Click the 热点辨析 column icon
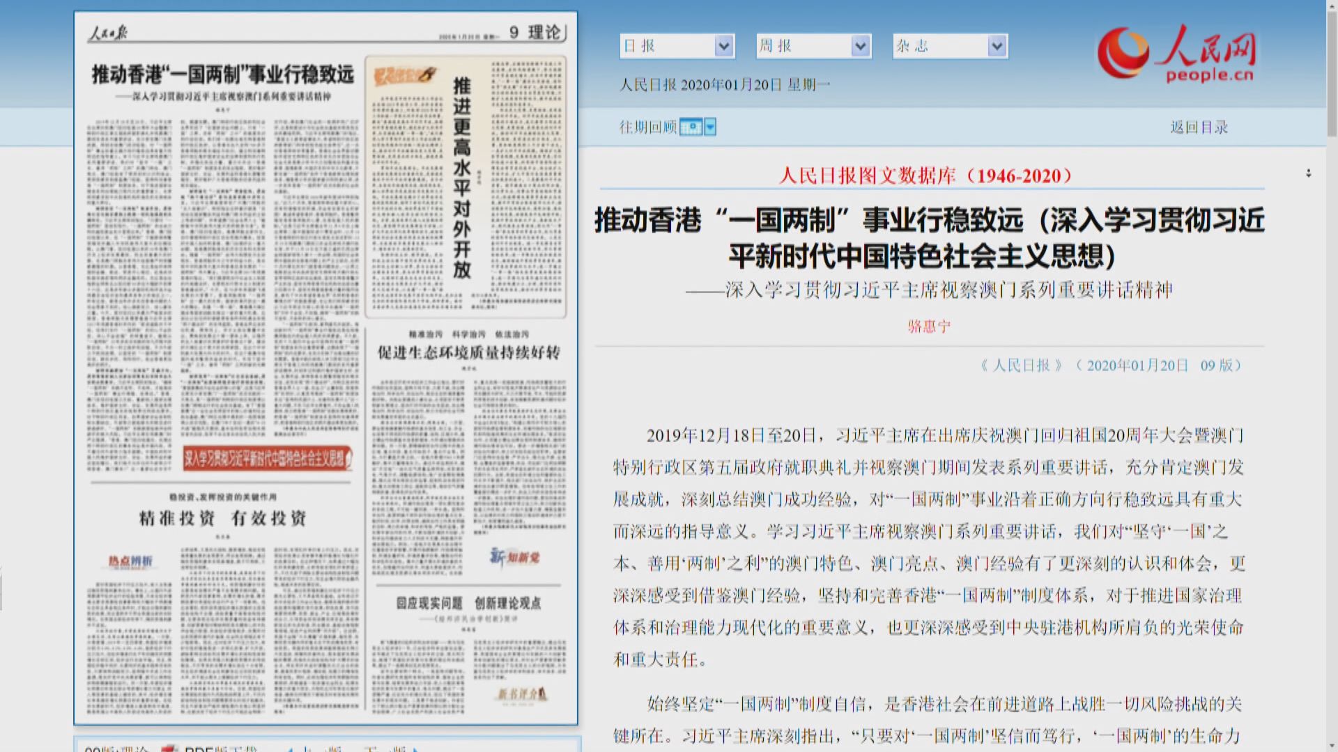The width and height of the screenshot is (1338, 752). coord(130,561)
